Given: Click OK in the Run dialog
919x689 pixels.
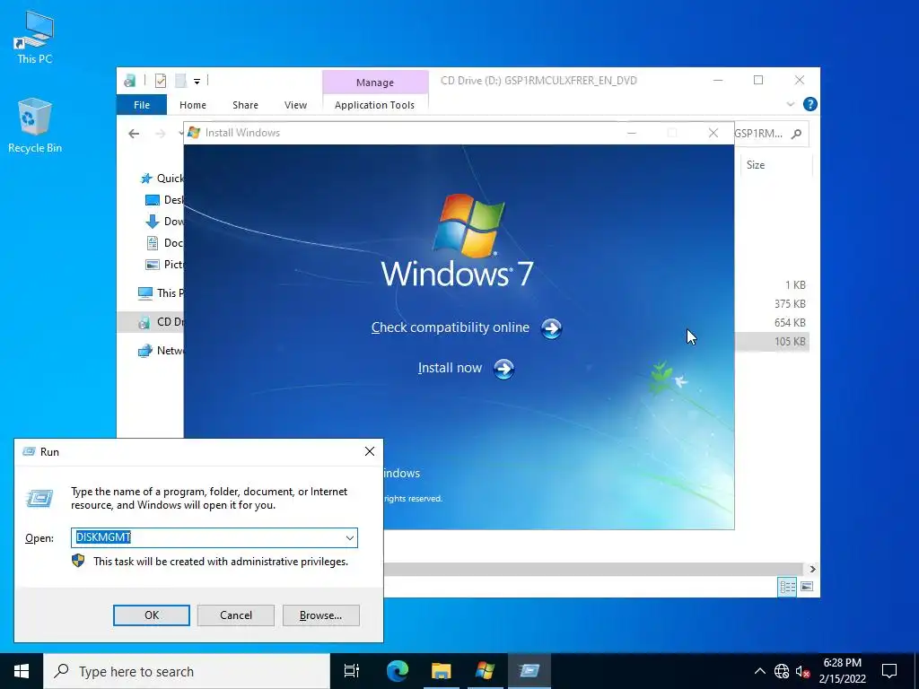Looking at the screenshot, I should (x=151, y=615).
